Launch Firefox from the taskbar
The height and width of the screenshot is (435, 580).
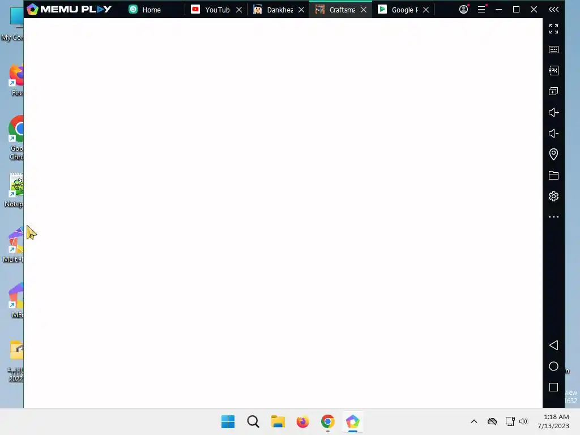click(302, 421)
